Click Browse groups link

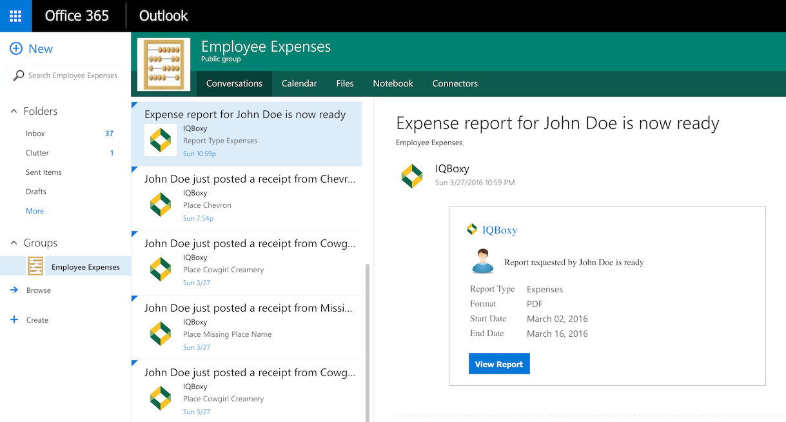coord(39,290)
